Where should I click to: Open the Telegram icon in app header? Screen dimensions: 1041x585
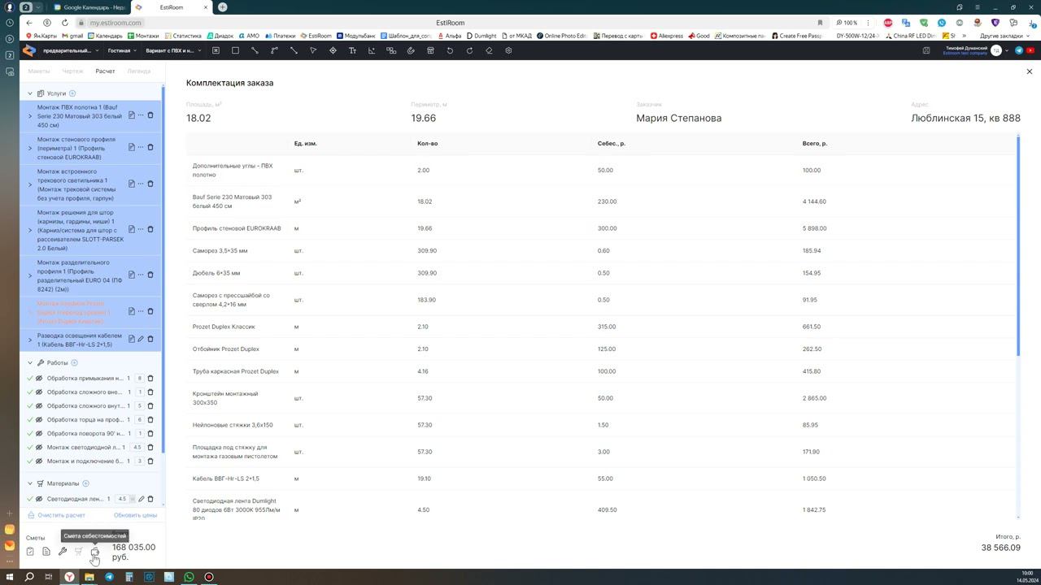pos(1019,50)
